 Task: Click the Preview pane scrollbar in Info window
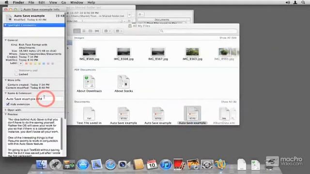[62, 134]
